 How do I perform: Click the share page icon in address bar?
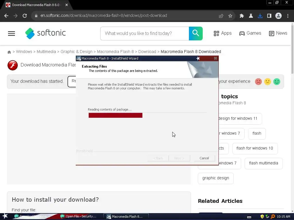tap(221, 16)
